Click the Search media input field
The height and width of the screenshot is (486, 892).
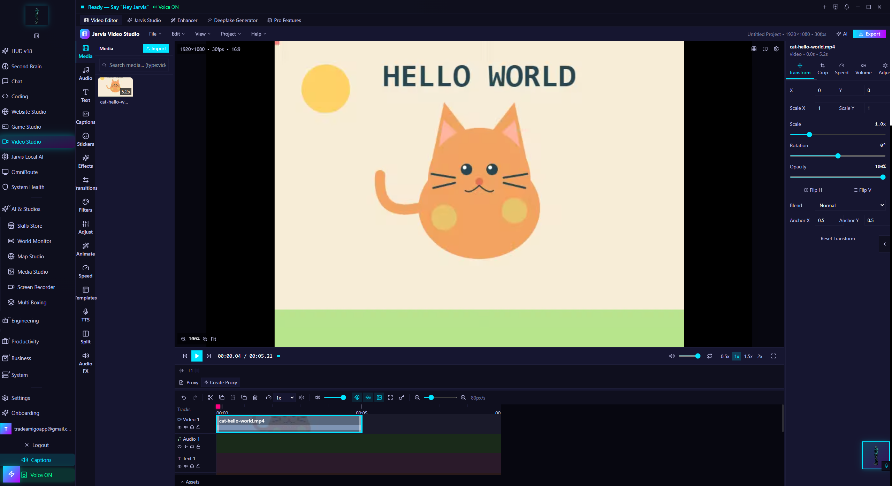pos(134,65)
